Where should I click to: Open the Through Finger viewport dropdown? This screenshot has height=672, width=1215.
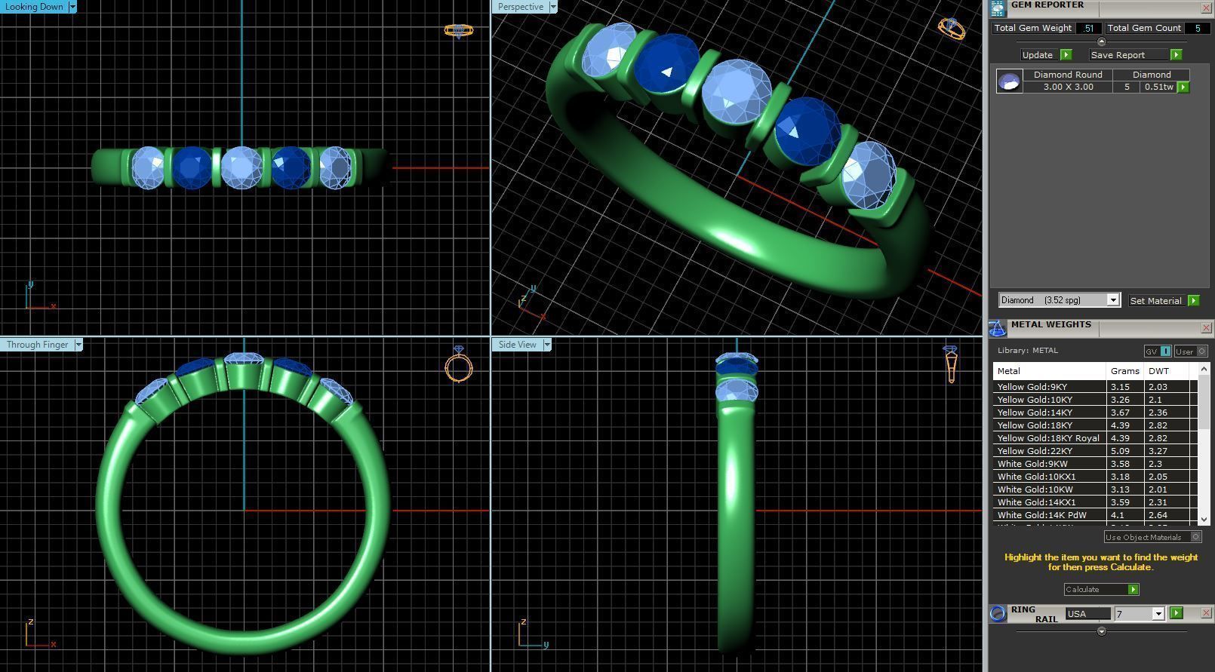click(78, 345)
